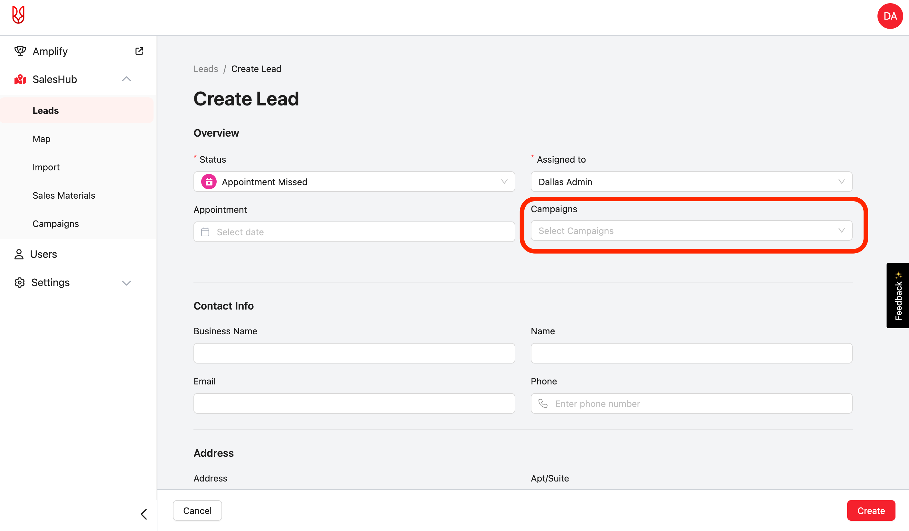This screenshot has height=531, width=909.
Task: Open the Assigned to dropdown
Action: point(691,182)
